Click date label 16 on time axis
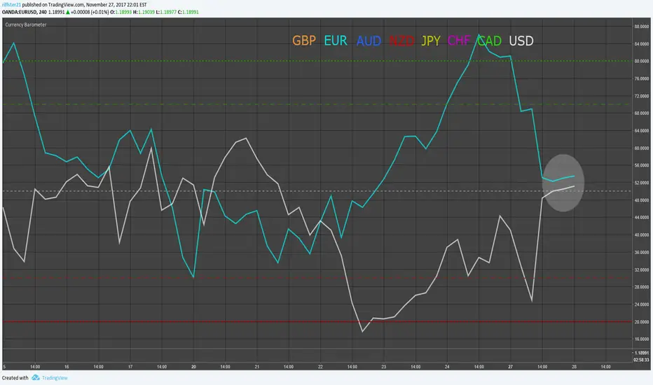Image resolution: width=653 pixels, height=385 pixels. coord(67,367)
